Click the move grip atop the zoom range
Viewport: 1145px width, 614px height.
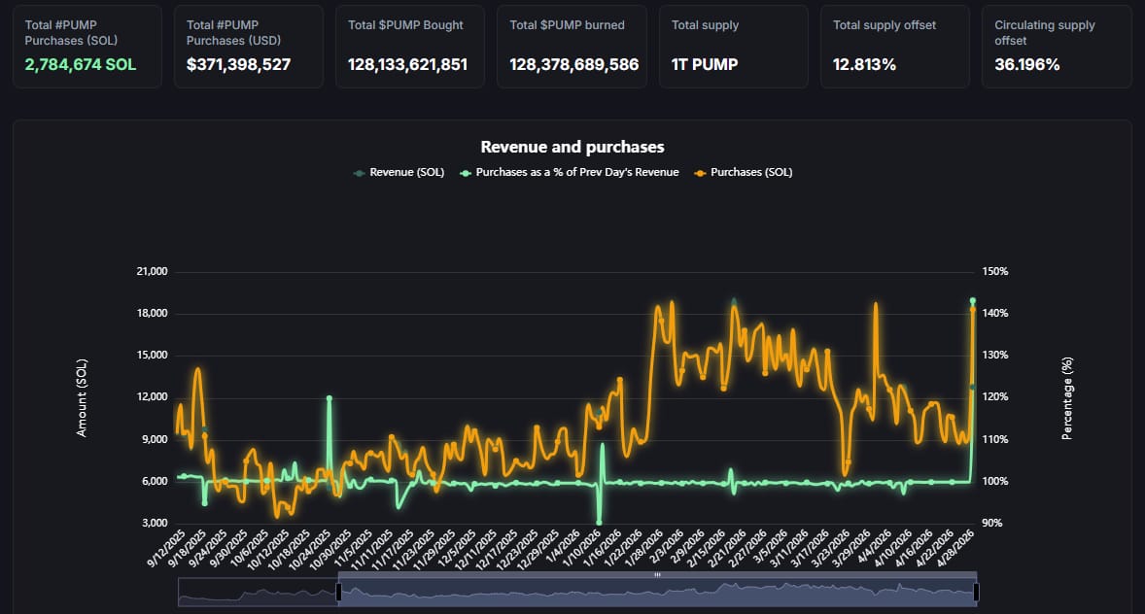(x=657, y=575)
